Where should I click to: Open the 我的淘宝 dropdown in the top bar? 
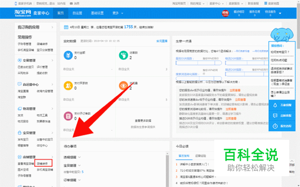[197, 3]
